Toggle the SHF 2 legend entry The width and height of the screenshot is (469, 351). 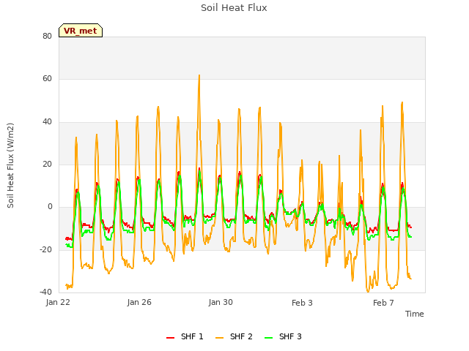tap(234, 336)
